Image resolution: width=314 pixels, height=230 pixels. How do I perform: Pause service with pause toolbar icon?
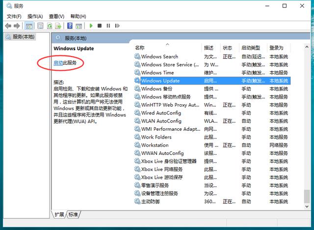[x=108, y=26]
